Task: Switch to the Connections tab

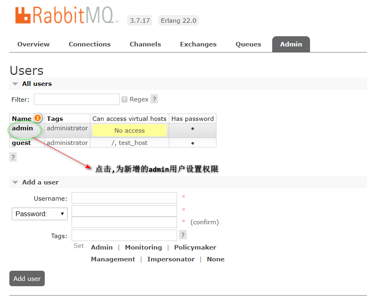Action: [x=90, y=44]
